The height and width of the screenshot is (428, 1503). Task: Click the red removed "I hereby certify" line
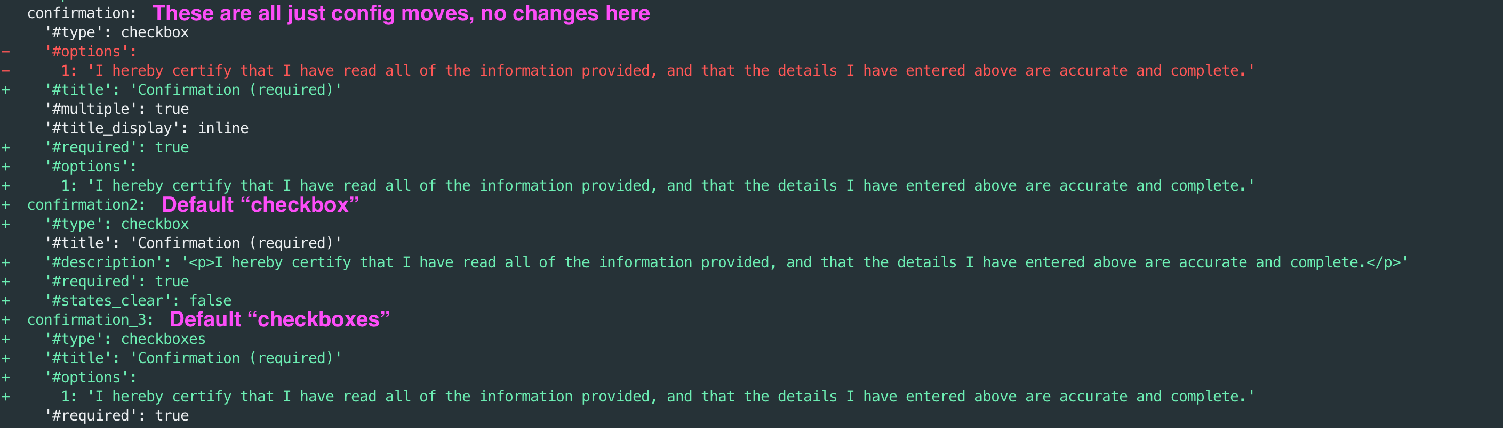click(x=658, y=71)
